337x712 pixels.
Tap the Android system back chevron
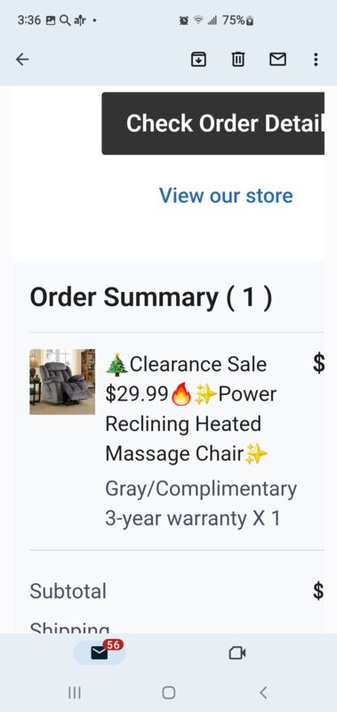(x=263, y=692)
